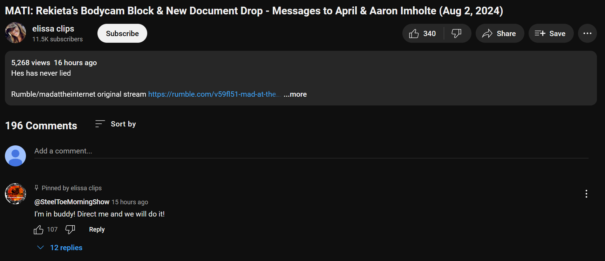Save video to a playlist
The width and height of the screenshot is (605, 261).
tap(551, 34)
